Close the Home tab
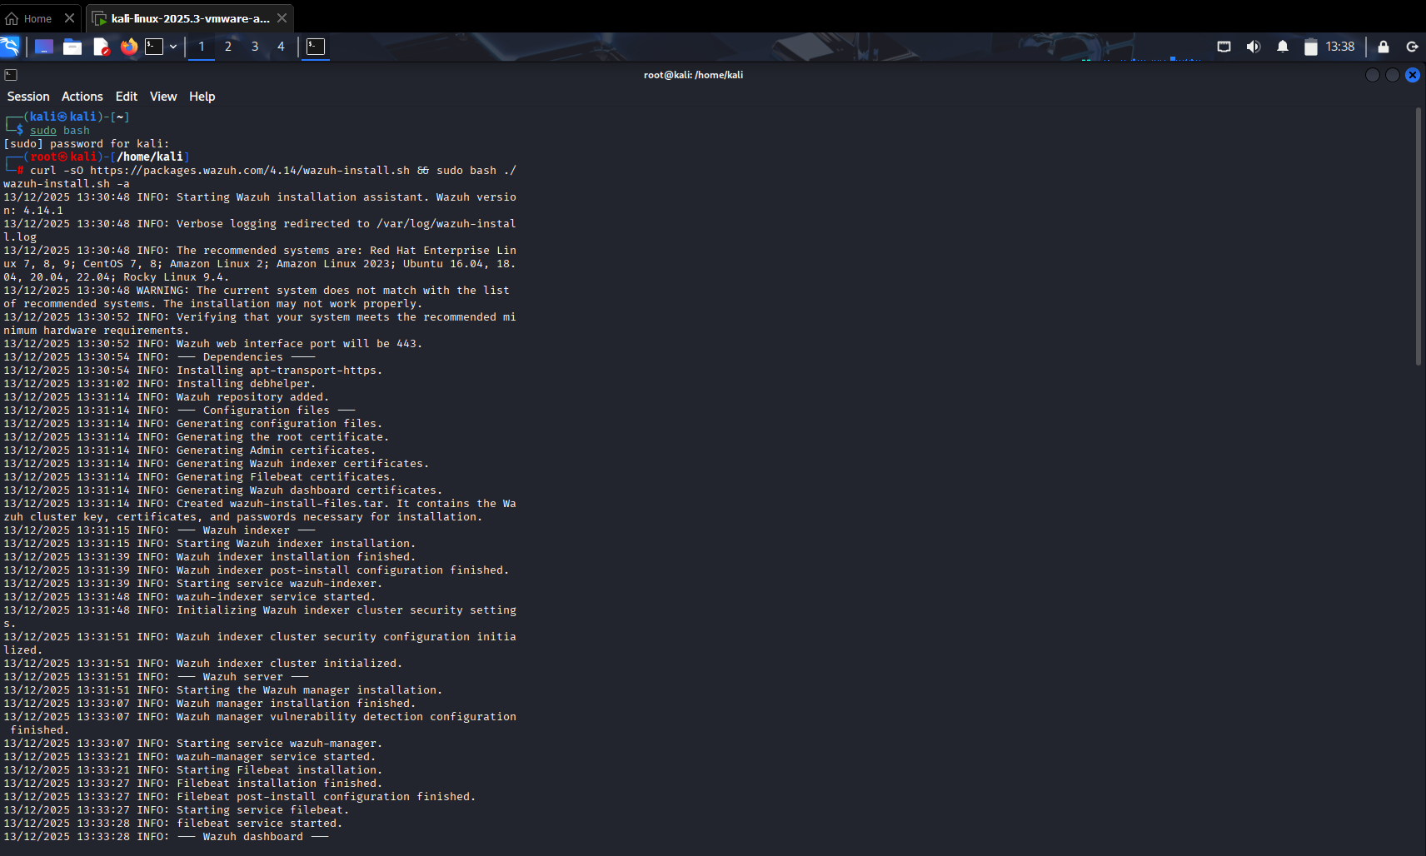The image size is (1426, 856). click(69, 17)
